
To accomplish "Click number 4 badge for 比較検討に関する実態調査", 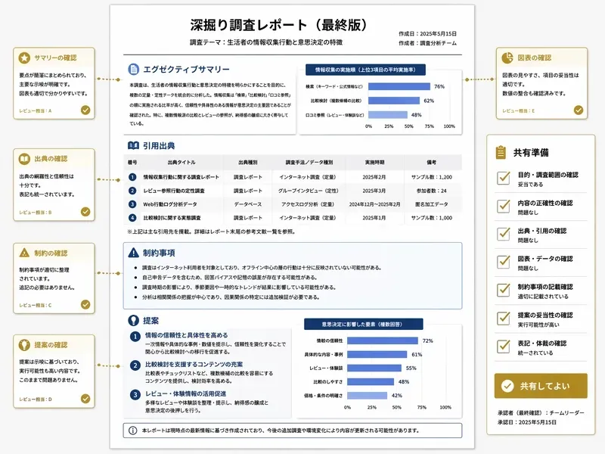I will (x=132, y=218).
